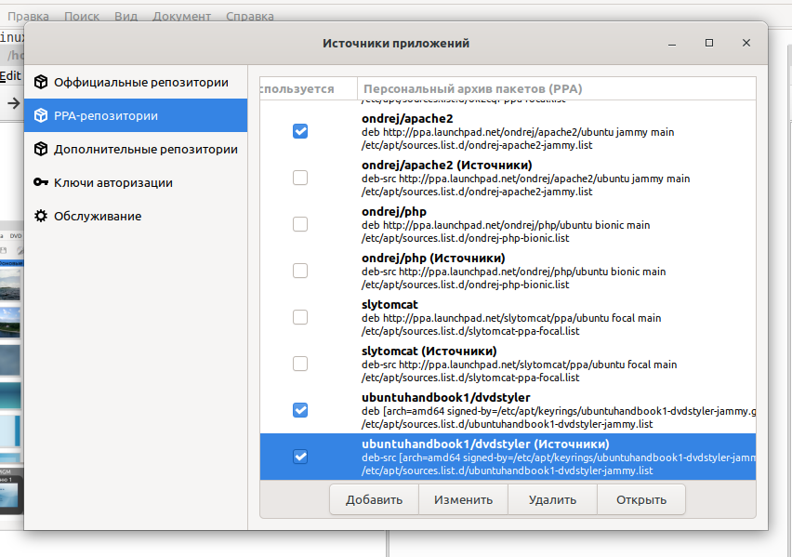Click ubuntuhandbook1/dvdstyler (Источники) selected row title

pos(485,444)
